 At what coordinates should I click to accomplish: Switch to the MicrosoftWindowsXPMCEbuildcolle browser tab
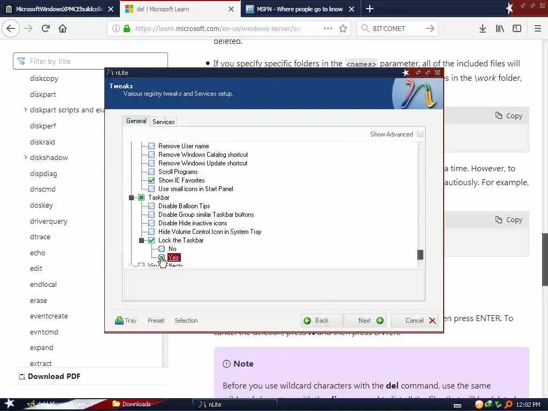click(x=60, y=9)
